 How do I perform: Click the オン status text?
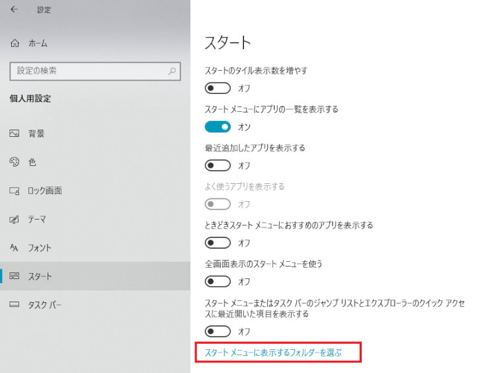(x=244, y=127)
